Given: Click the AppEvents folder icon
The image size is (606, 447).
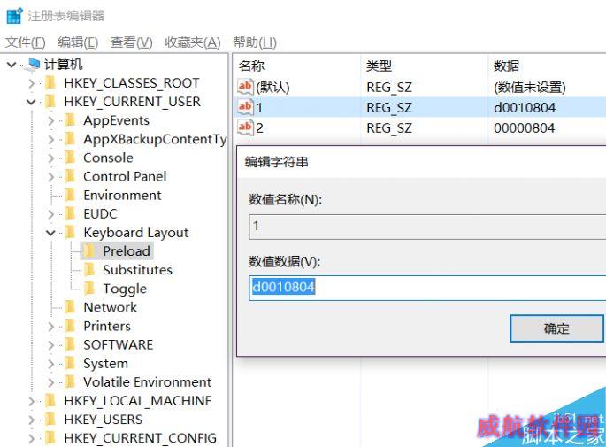Looking at the screenshot, I should click(70, 120).
